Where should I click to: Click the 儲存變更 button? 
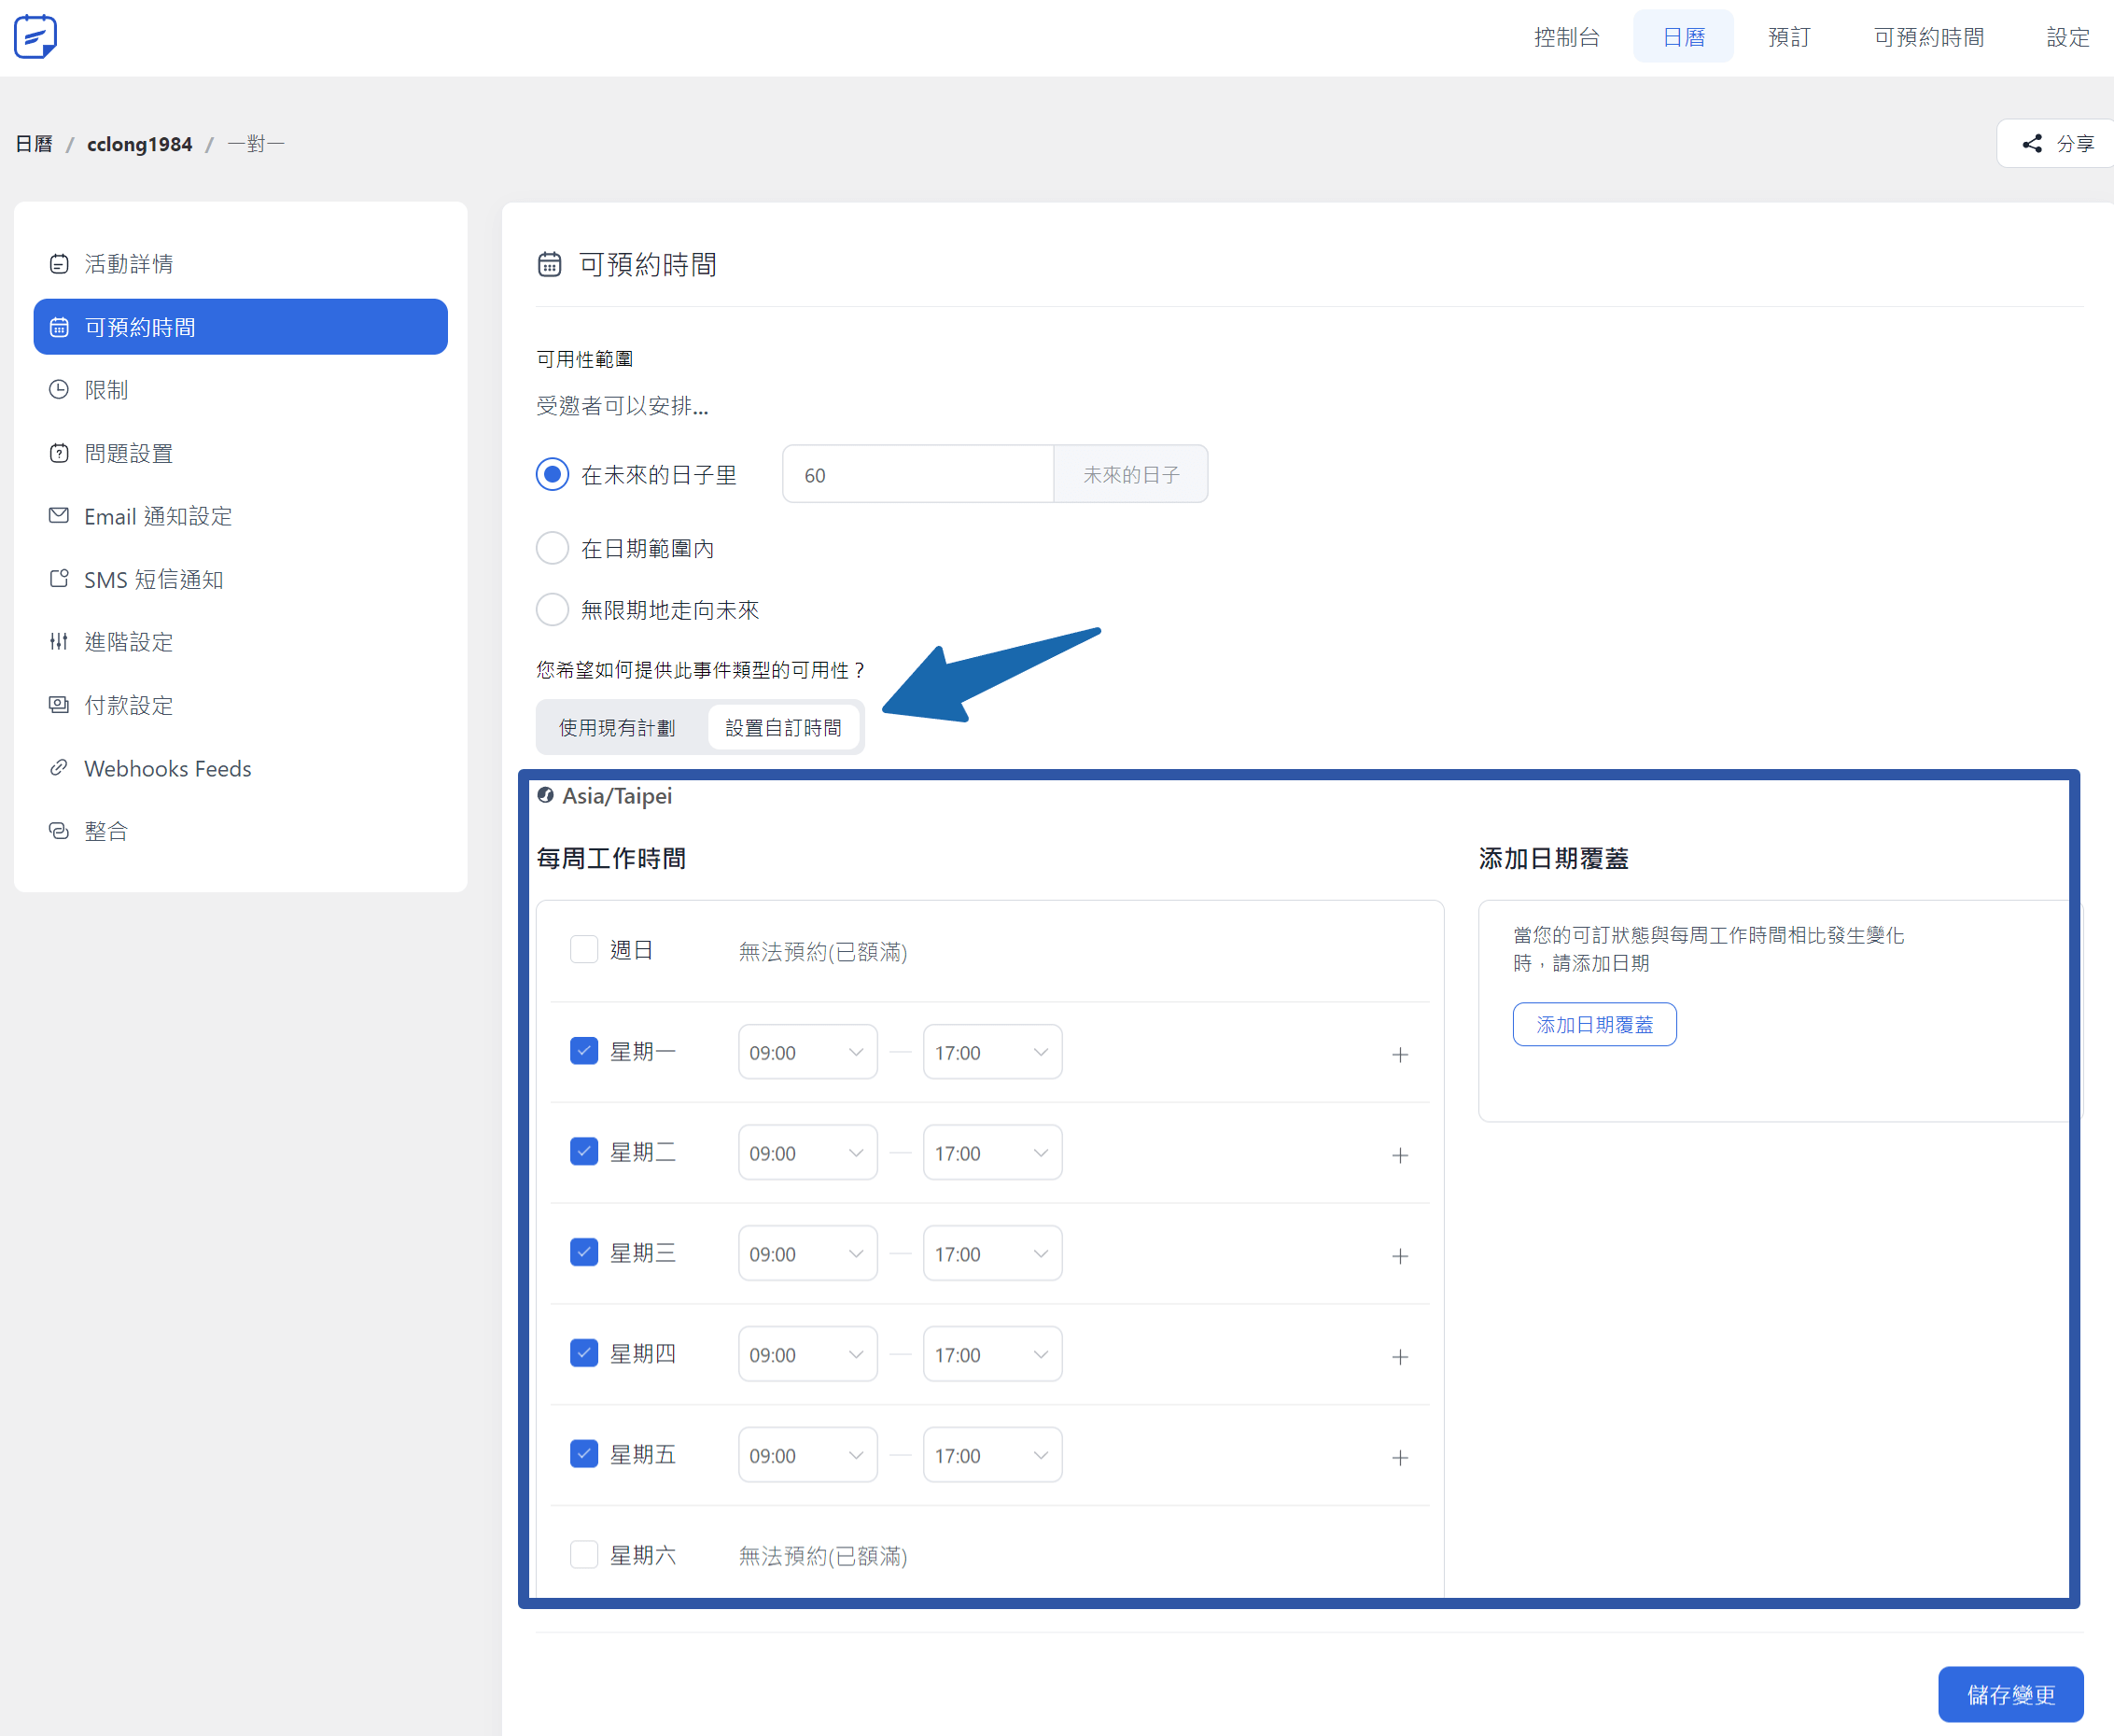(2010, 1694)
